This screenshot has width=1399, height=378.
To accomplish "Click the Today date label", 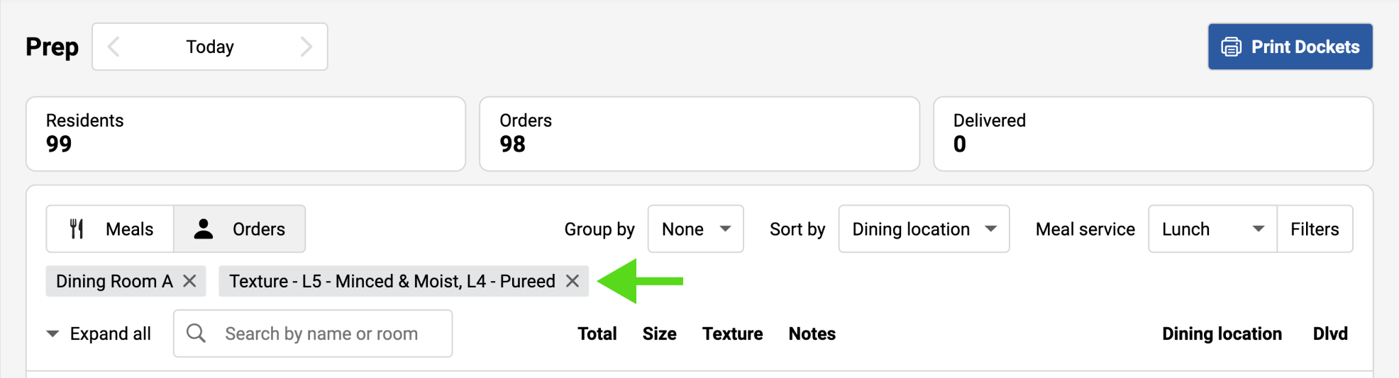I will (209, 47).
